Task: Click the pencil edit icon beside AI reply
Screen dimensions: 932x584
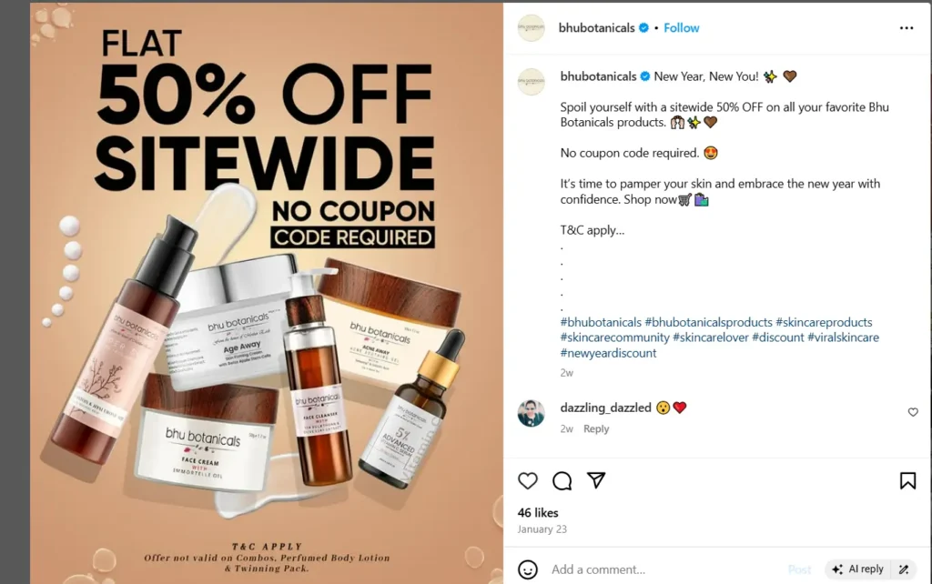Action: 904,569
